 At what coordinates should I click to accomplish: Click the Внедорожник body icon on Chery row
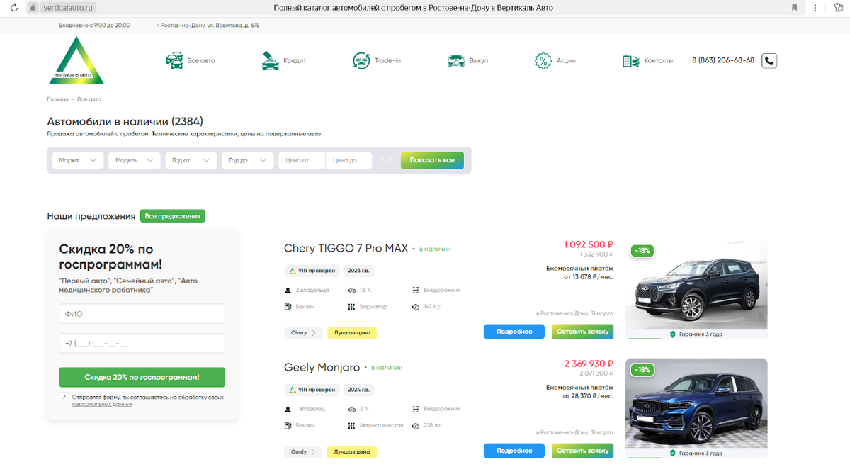[416, 290]
